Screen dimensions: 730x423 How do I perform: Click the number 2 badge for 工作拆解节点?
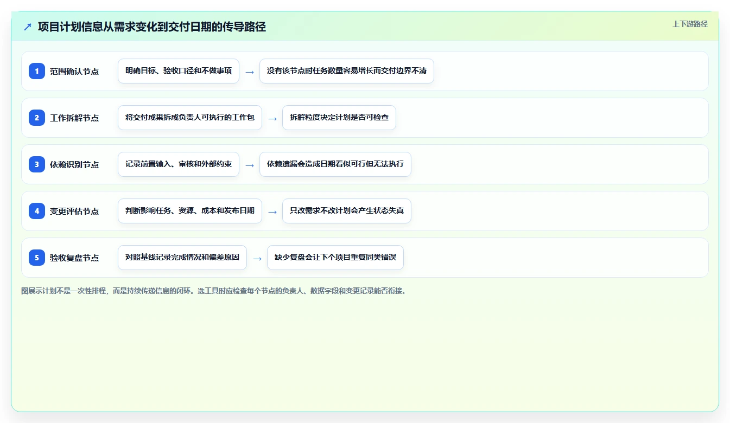tap(37, 118)
